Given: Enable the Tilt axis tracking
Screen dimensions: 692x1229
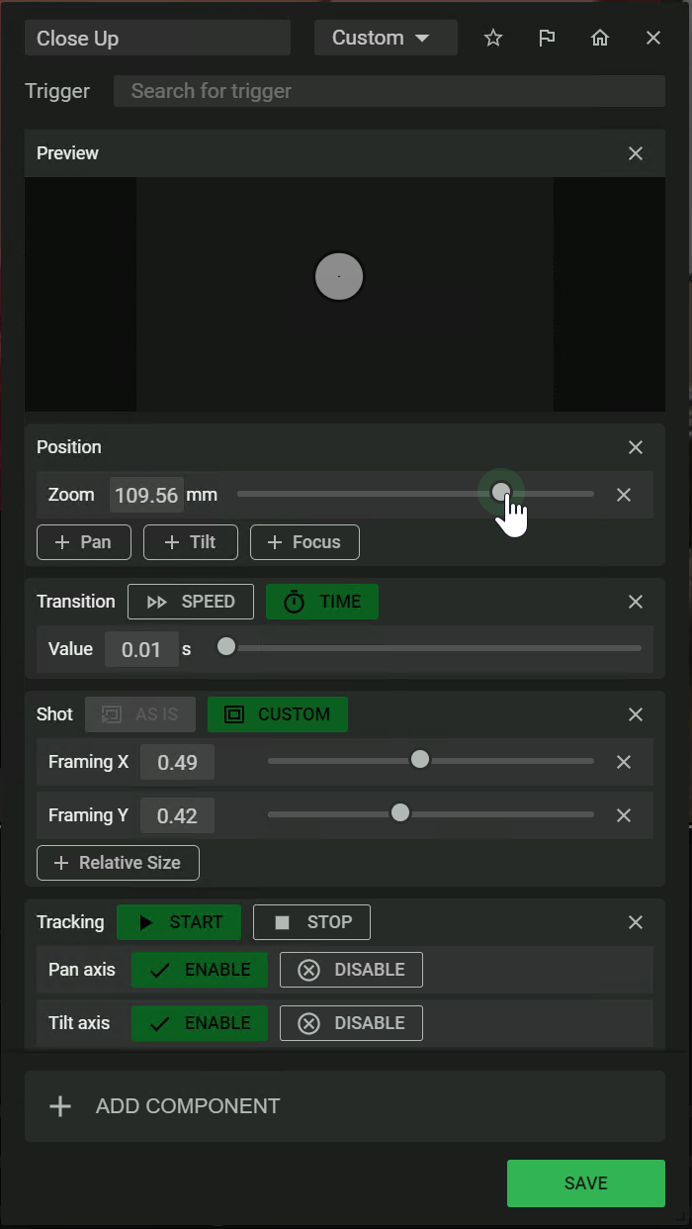Looking at the screenshot, I should (200, 1023).
